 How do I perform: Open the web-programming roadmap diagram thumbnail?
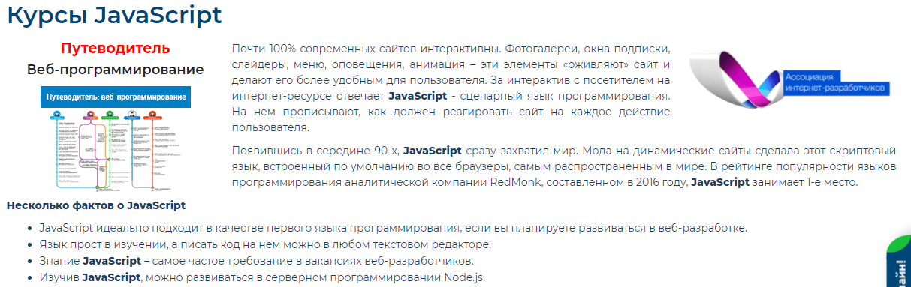point(116,138)
